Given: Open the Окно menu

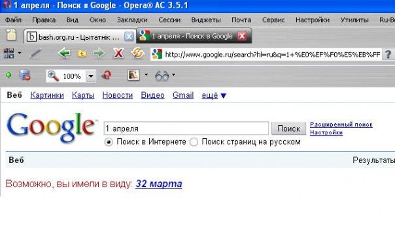Looking at the screenshot, I should [x=97, y=20].
